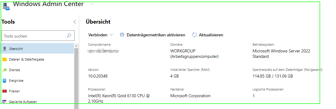Open Geplante Aufgaben calendar icon
The image size is (336, 109).
5,102
